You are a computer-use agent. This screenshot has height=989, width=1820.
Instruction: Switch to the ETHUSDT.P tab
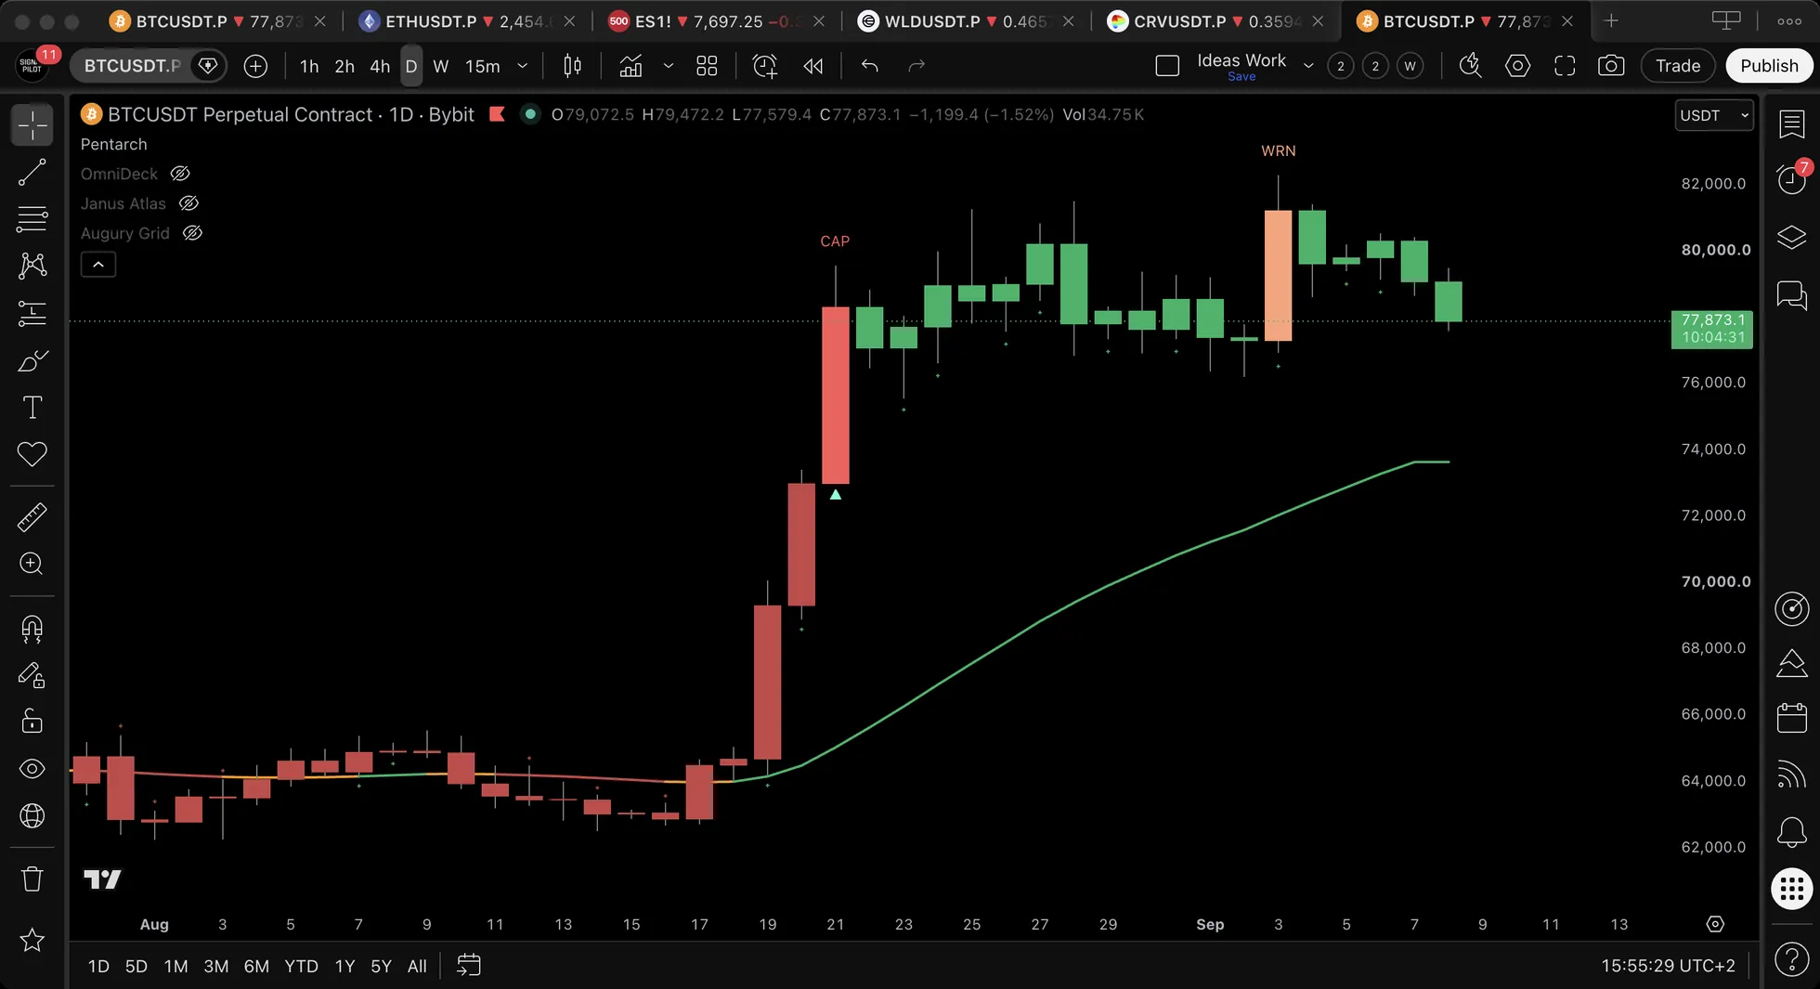(x=468, y=20)
